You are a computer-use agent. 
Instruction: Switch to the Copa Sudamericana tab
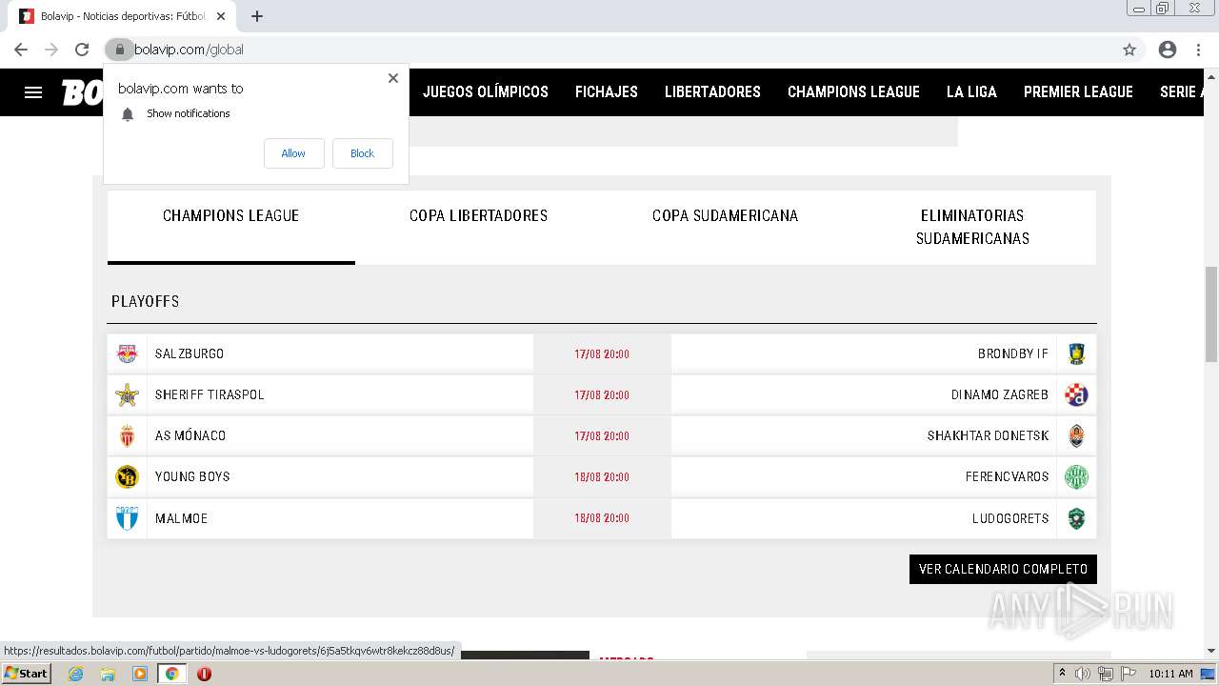point(725,216)
